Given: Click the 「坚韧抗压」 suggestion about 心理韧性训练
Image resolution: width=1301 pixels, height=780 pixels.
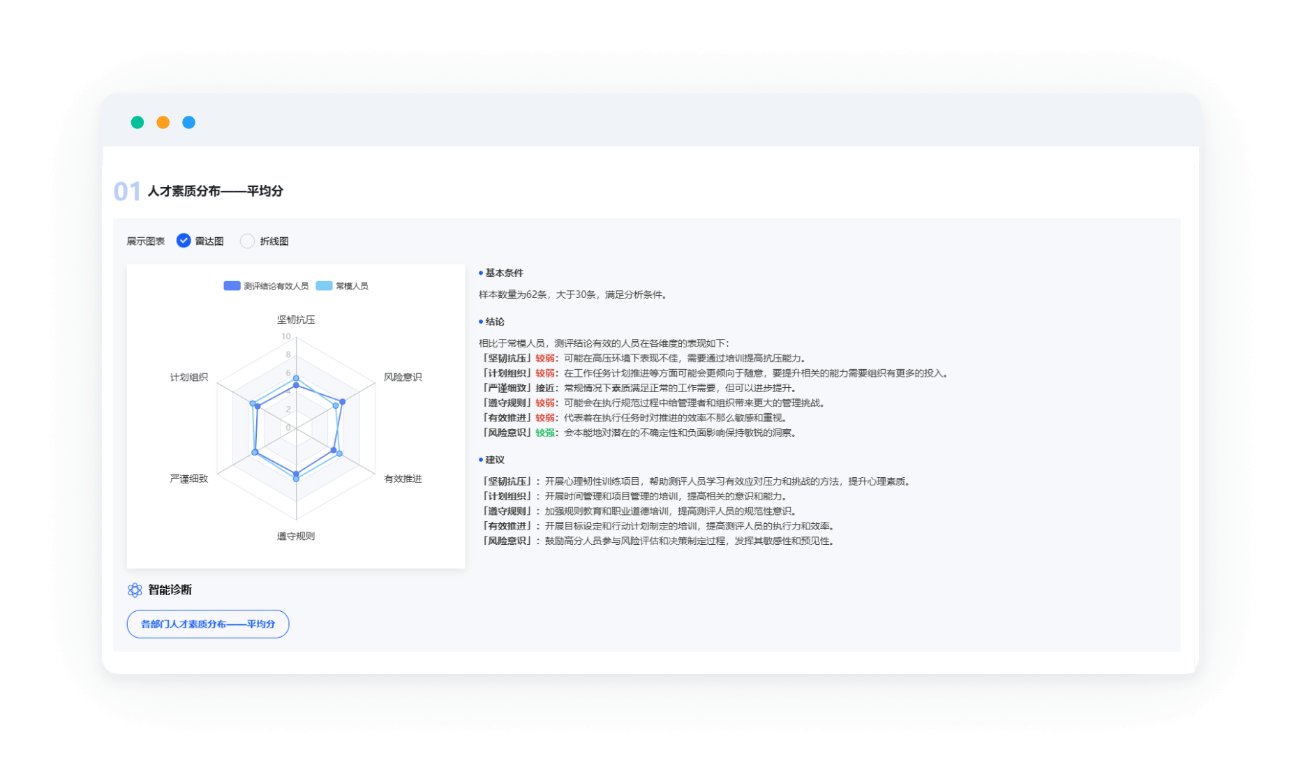Looking at the screenshot, I should click(697, 481).
